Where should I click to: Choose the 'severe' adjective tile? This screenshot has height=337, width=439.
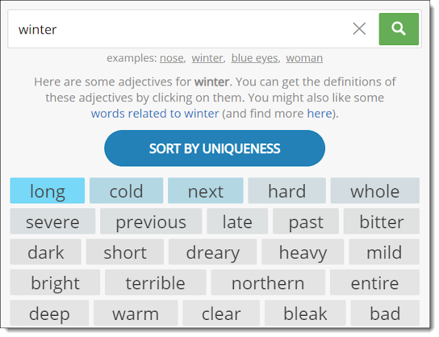point(52,222)
